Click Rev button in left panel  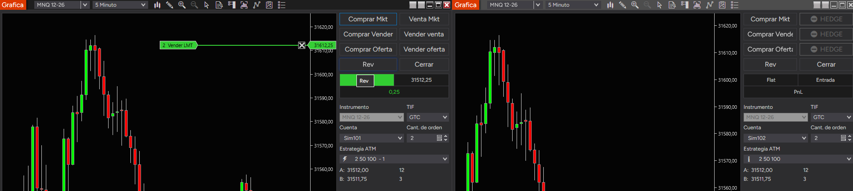[368, 64]
